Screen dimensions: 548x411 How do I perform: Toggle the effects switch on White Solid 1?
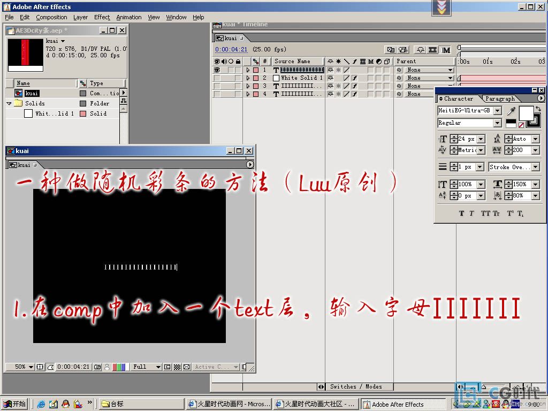tap(354, 78)
